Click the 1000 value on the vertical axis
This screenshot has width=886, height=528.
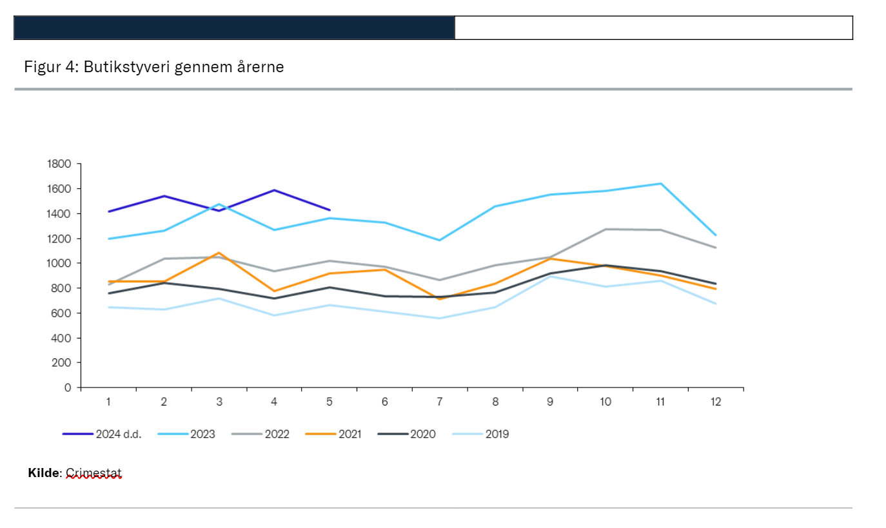tap(59, 263)
